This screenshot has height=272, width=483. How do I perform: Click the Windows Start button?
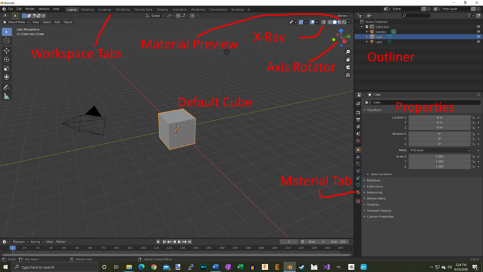pos(6,267)
